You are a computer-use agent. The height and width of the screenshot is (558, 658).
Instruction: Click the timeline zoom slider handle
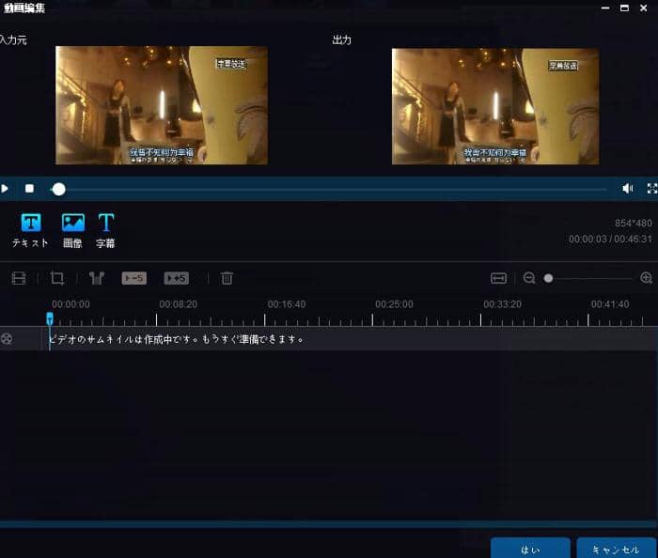548,278
